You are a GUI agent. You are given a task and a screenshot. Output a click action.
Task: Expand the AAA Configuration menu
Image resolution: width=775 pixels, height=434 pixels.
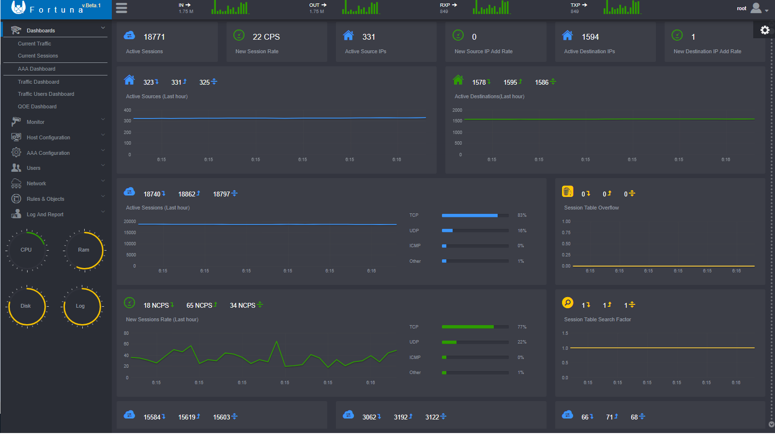click(x=48, y=153)
